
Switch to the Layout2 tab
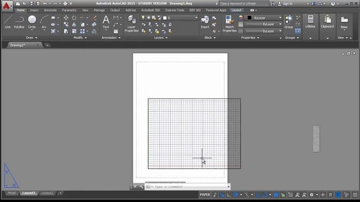coord(47,193)
